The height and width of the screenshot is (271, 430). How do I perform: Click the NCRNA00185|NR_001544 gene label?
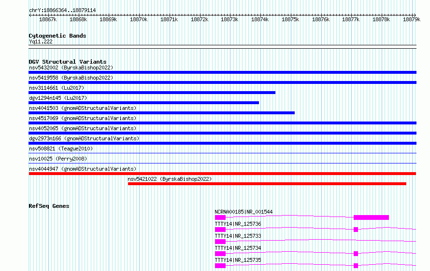[x=244, y=212]
